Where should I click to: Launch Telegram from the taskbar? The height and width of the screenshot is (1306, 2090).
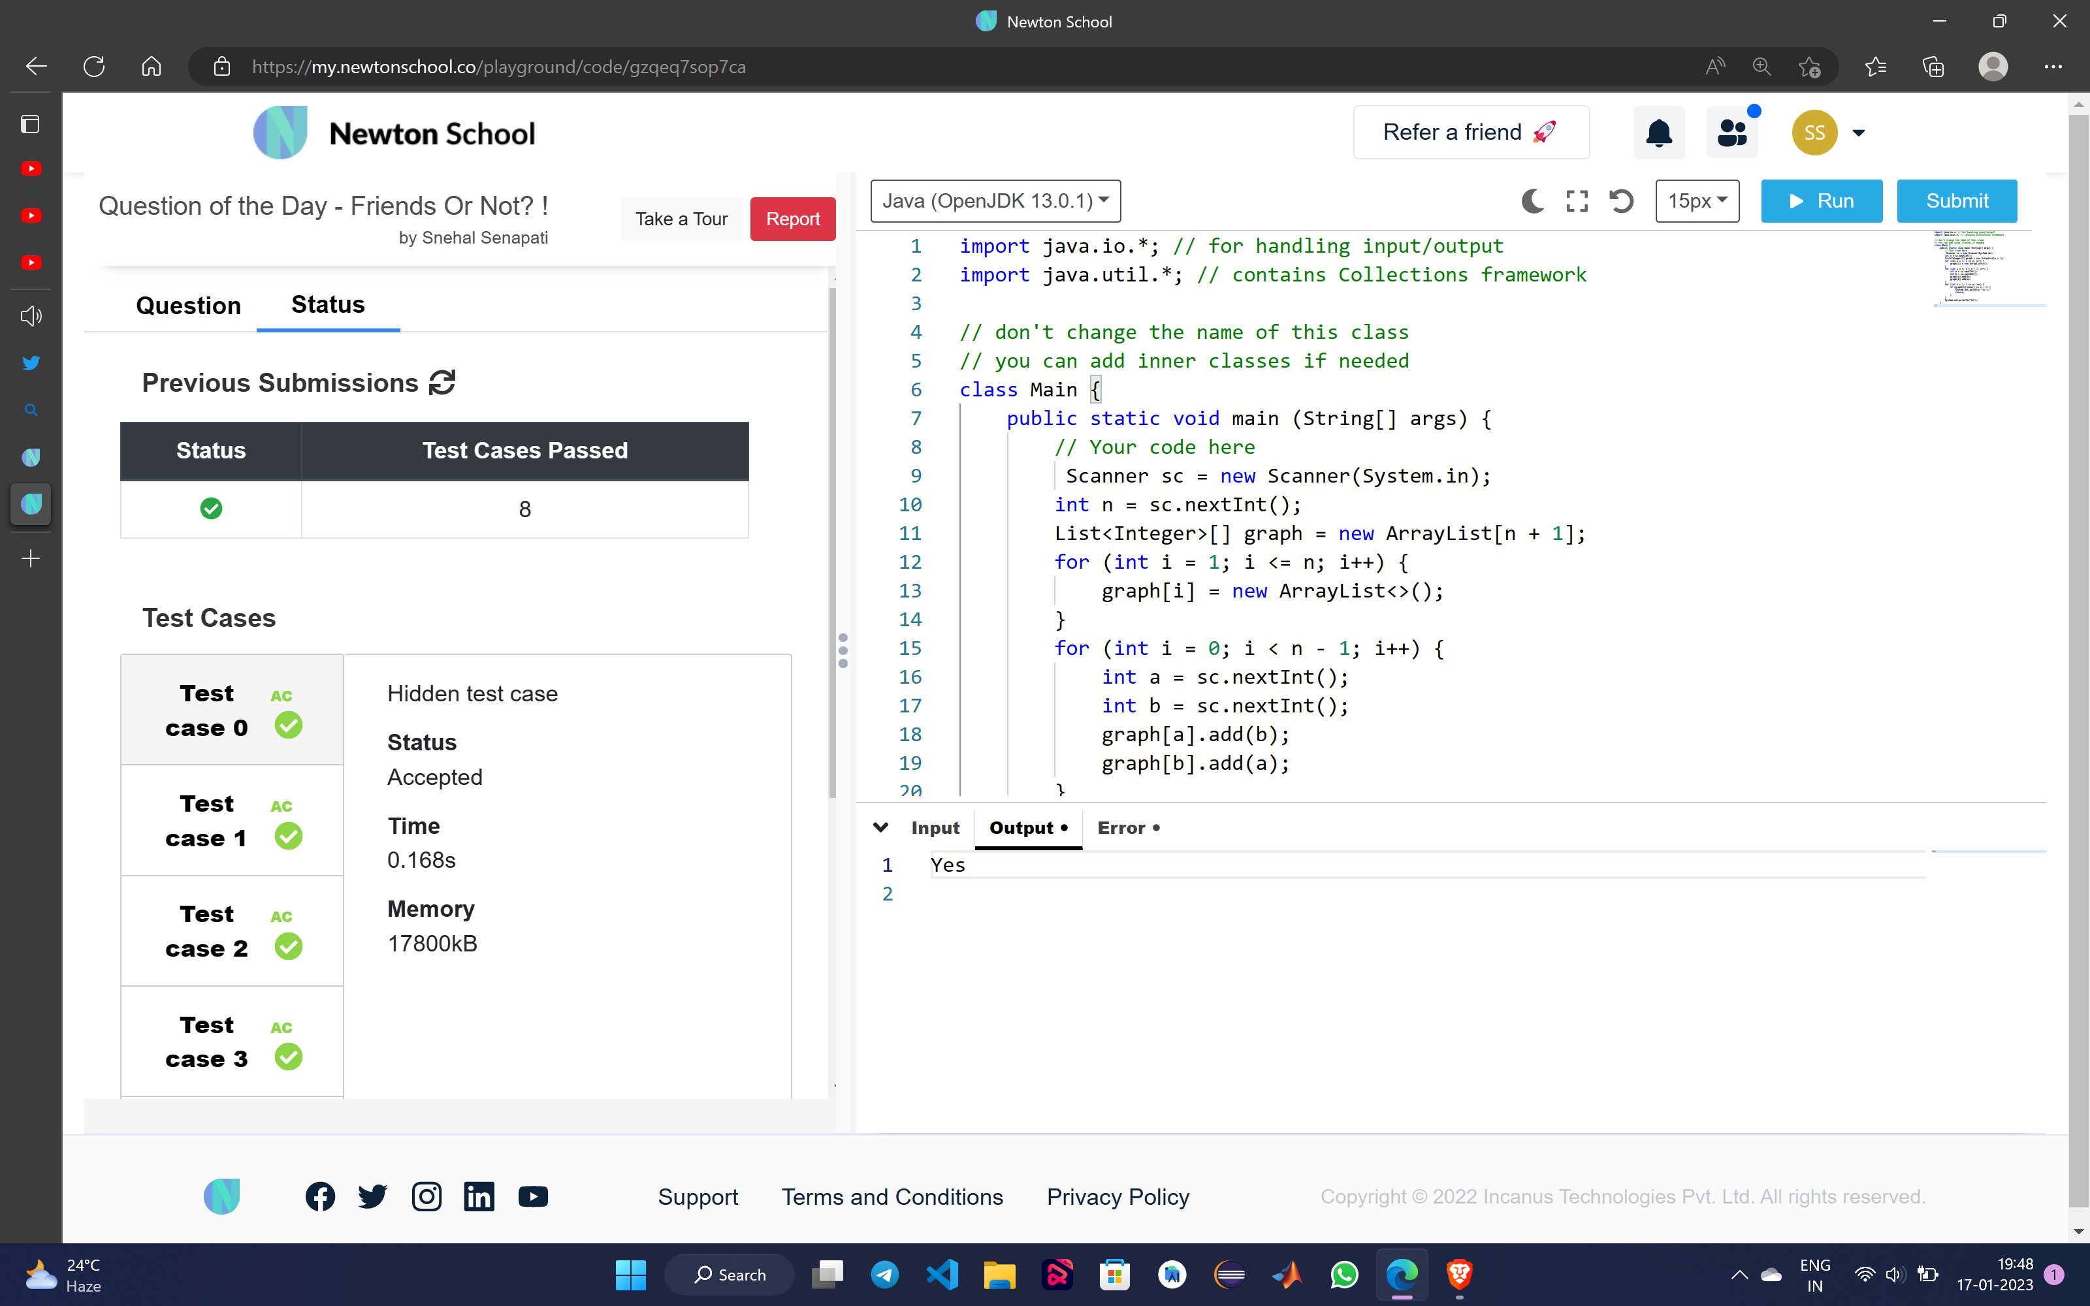tap(884, 1274)
